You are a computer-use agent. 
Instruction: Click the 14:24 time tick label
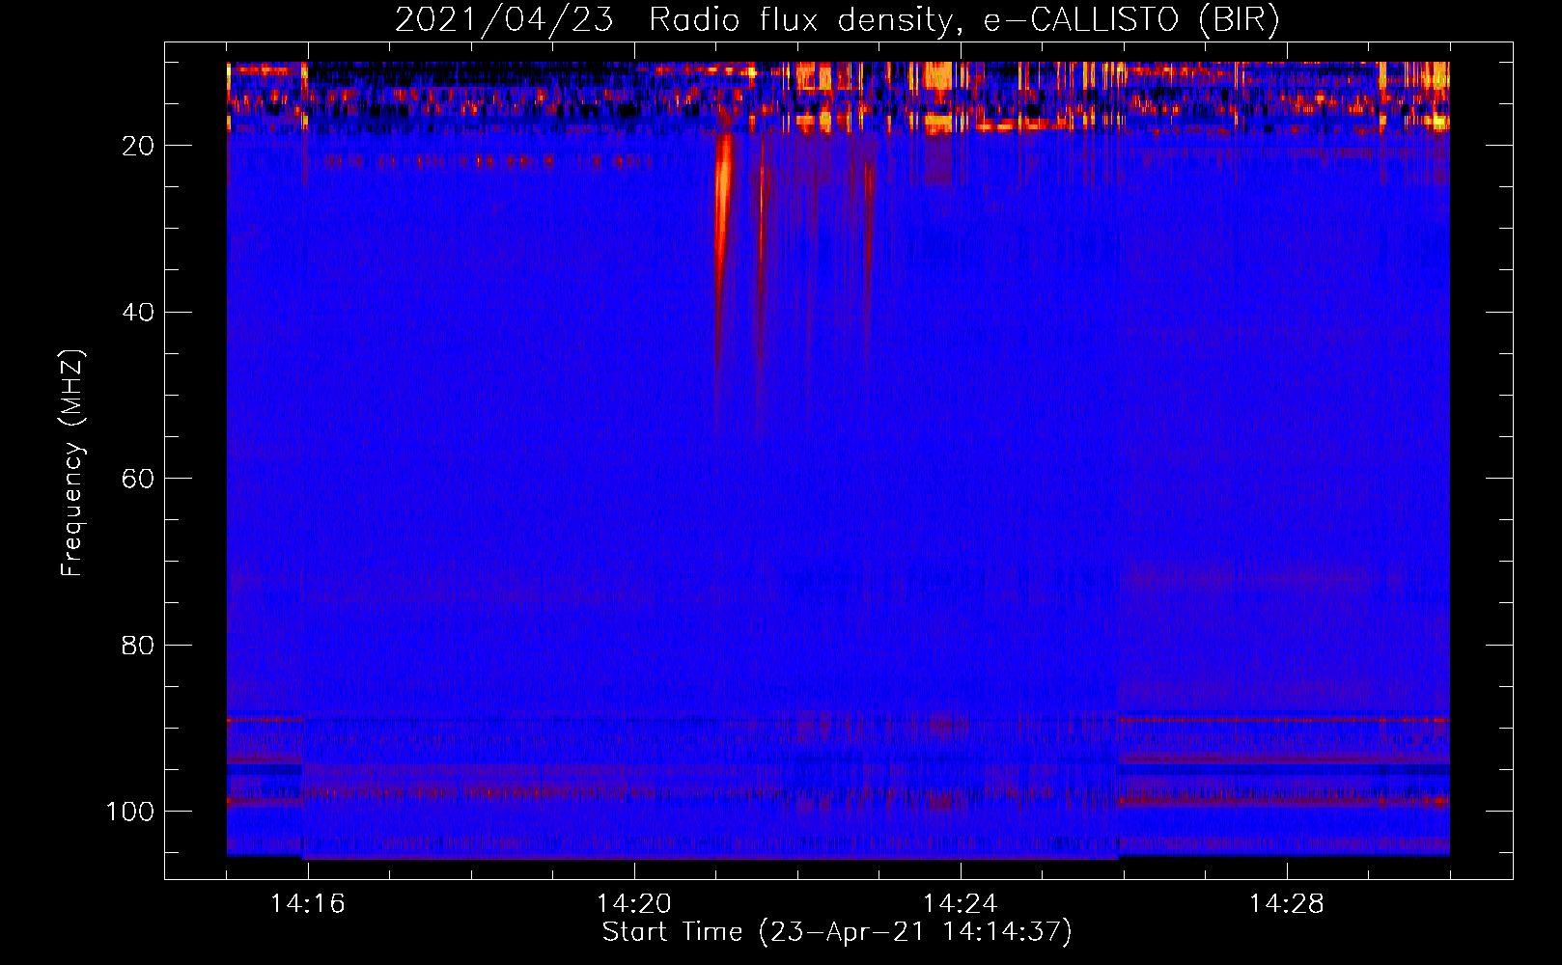tap(961, 904)
